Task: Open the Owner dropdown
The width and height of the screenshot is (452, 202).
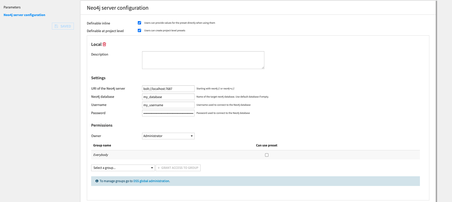Action: 168,136
